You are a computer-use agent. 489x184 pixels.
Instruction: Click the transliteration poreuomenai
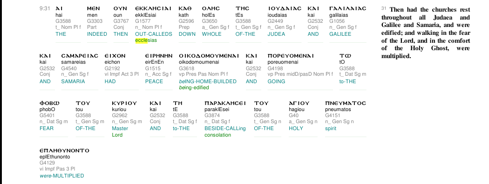[283, 62]
